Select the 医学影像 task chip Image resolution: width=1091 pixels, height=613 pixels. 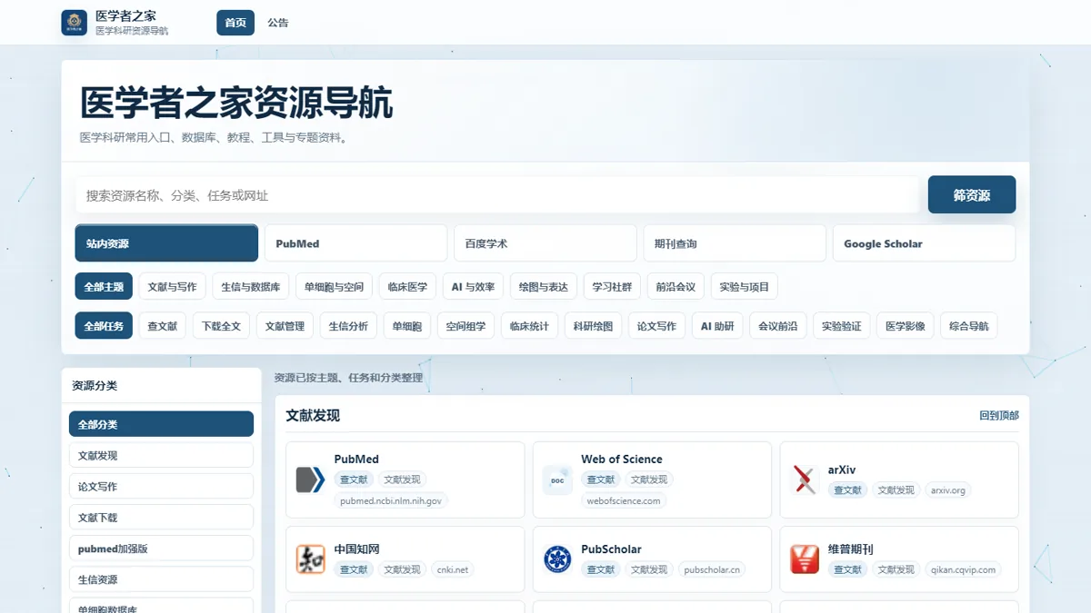906,326
